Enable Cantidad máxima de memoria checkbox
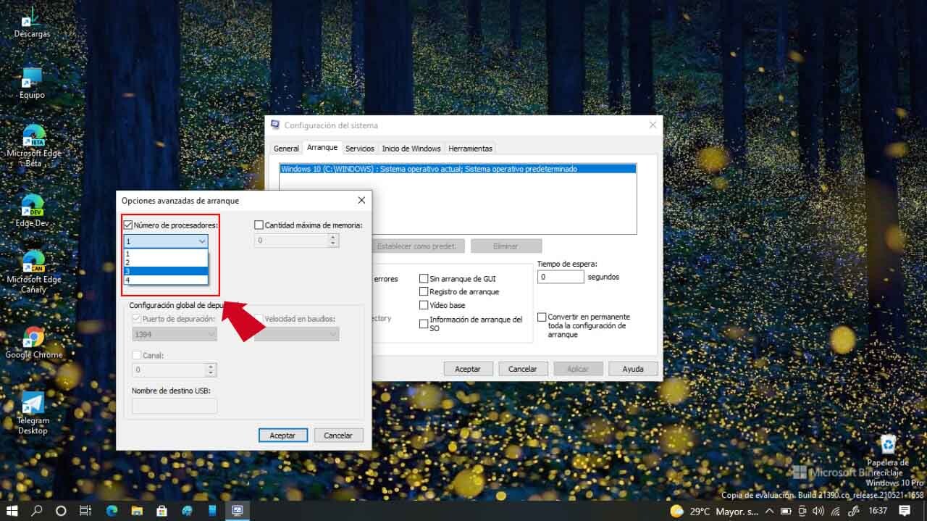This screenshot has height=521, width=927. coord(259,225)
